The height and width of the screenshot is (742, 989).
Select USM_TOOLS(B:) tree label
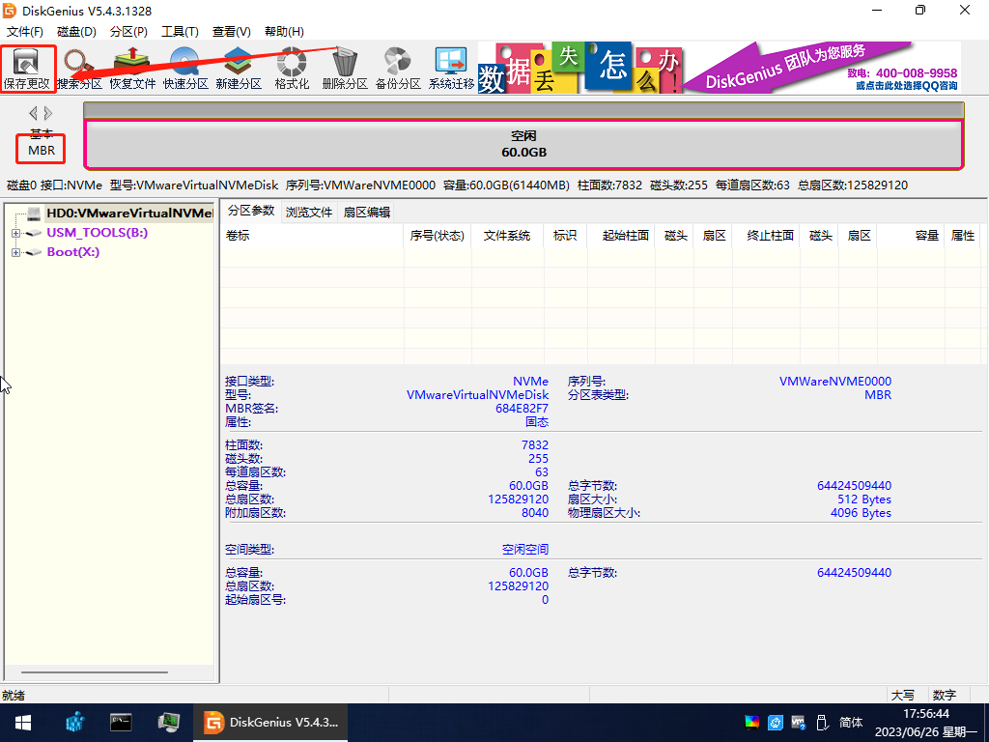click(x=98, y=233)
